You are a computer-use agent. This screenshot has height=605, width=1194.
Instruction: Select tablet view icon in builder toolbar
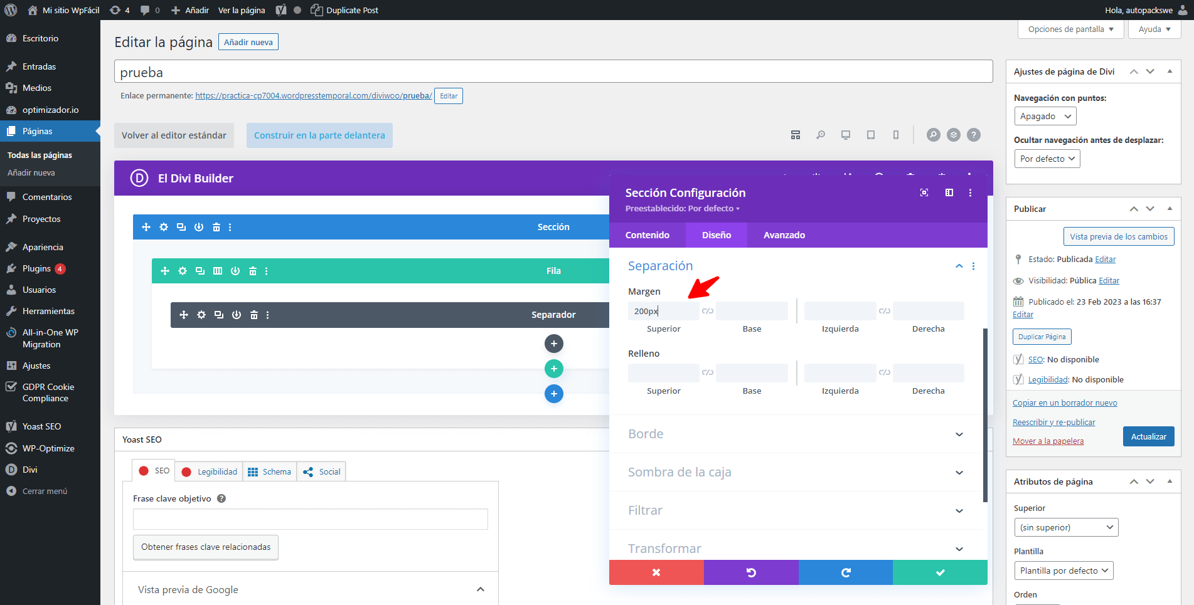(x=871, y=135)
